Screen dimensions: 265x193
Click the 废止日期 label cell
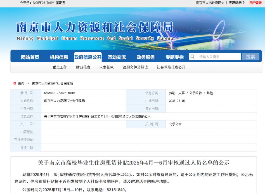pos(146,109)
